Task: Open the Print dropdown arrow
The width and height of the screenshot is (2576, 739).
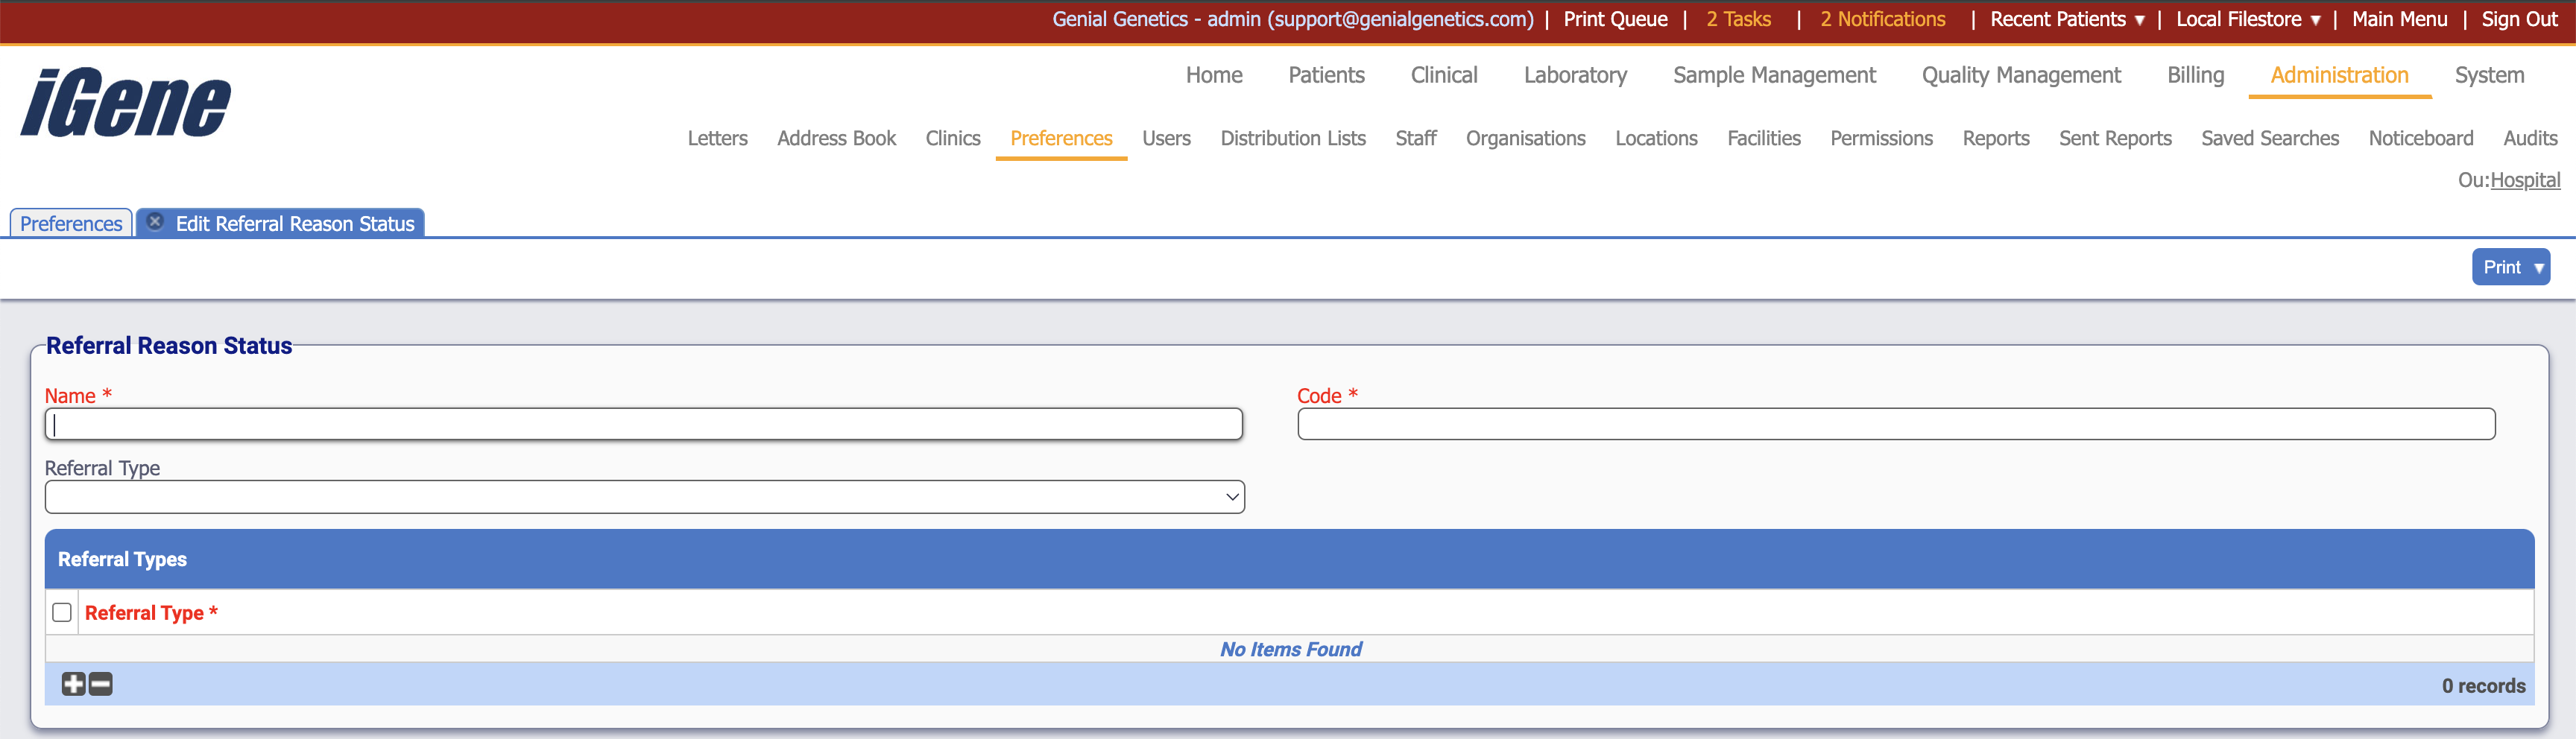Action: pos(2539,266)
